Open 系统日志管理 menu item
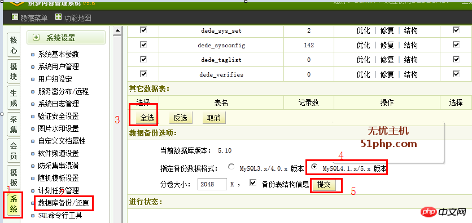Viewport: 472px width, 223px height. point(58,104)
